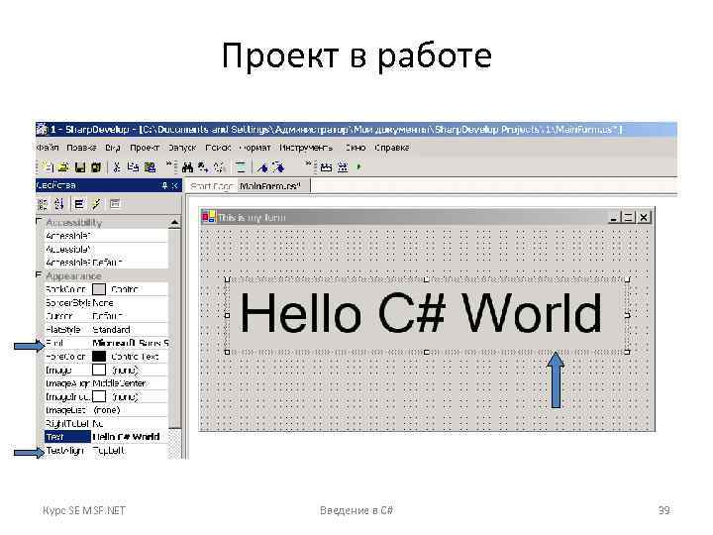Open the Окно menu

click(x=356, y=148)
